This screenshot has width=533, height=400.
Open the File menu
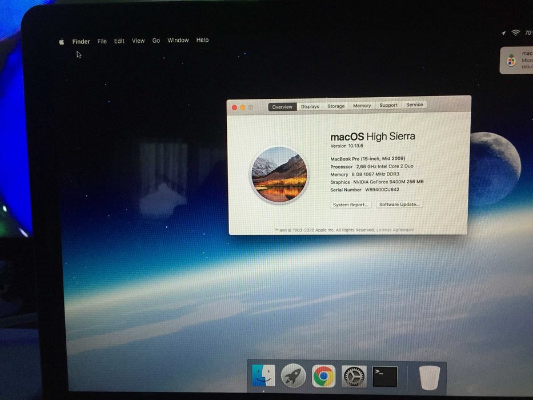pos(102,41)
